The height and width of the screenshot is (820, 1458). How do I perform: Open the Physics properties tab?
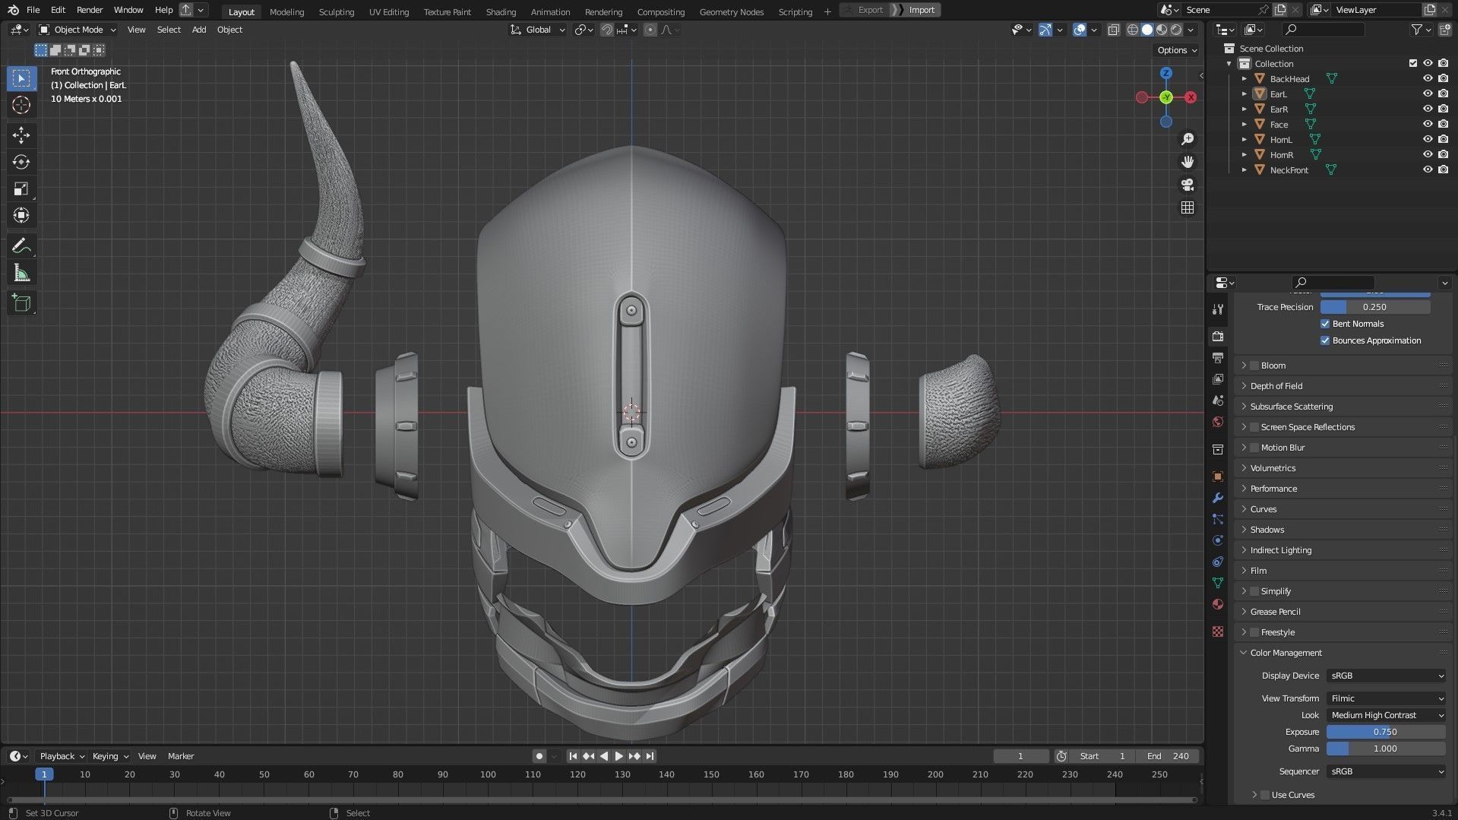1218,540
